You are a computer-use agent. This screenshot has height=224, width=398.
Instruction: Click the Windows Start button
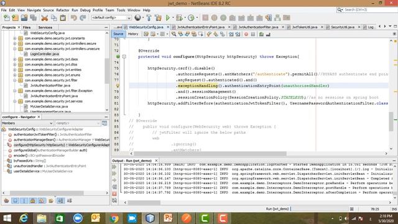(7, 218)
